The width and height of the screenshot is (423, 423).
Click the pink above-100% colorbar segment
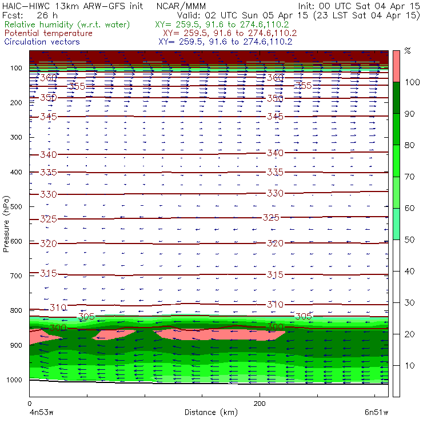click(x=396, y=66)
